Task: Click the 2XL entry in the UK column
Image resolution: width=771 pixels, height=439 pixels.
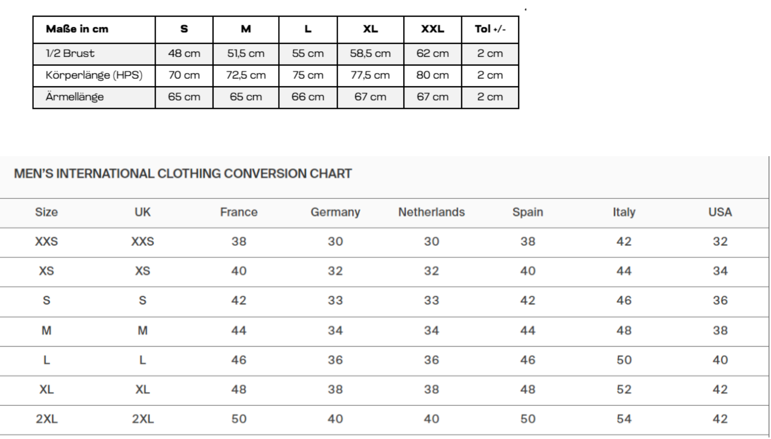Action: click(143, 419)
